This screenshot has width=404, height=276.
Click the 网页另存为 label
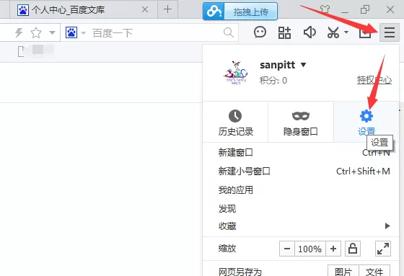coord(240,272)
